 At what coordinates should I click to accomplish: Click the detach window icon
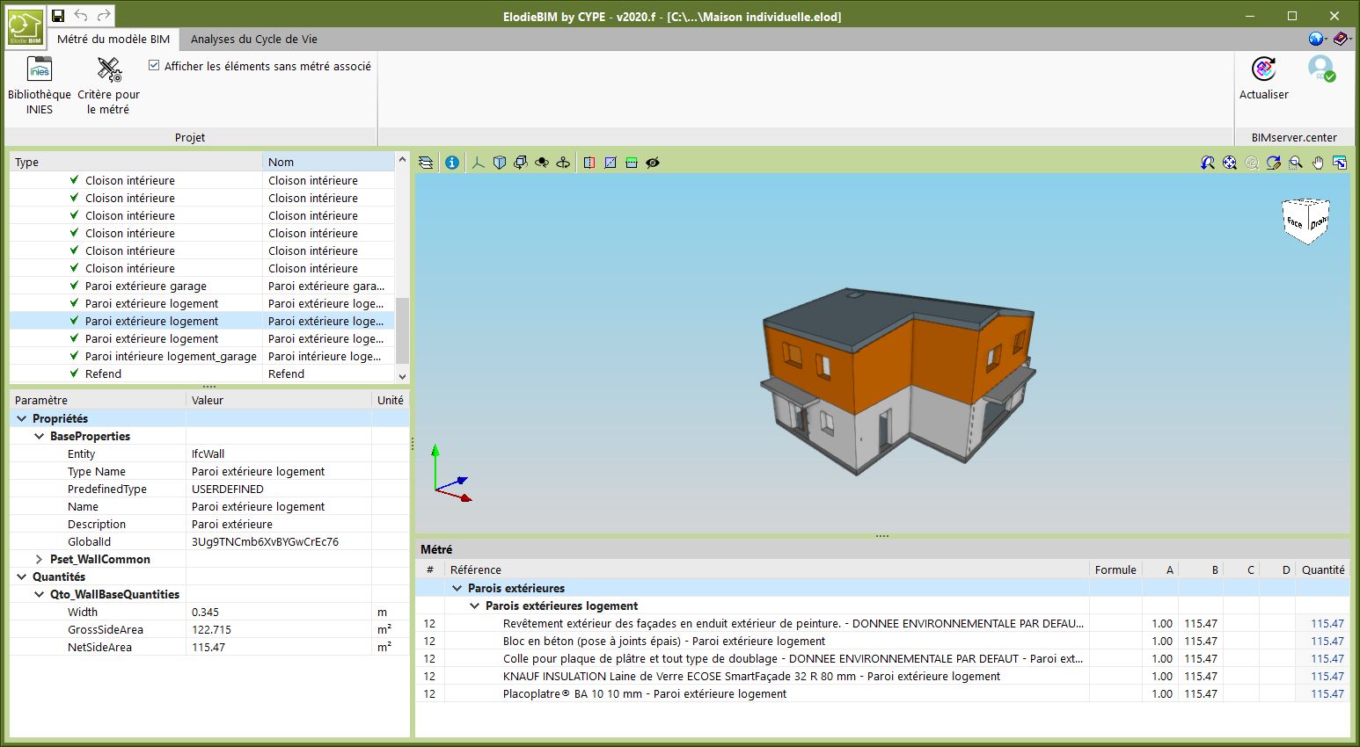(1340, 163)
